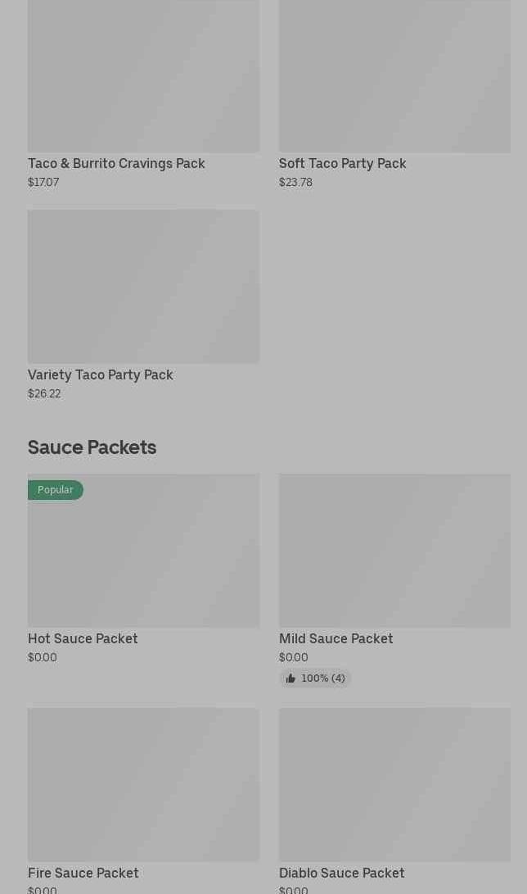Click the $26.22 price label
The image size is (527, 894).
pyautogui.click(x=44, y=394)
